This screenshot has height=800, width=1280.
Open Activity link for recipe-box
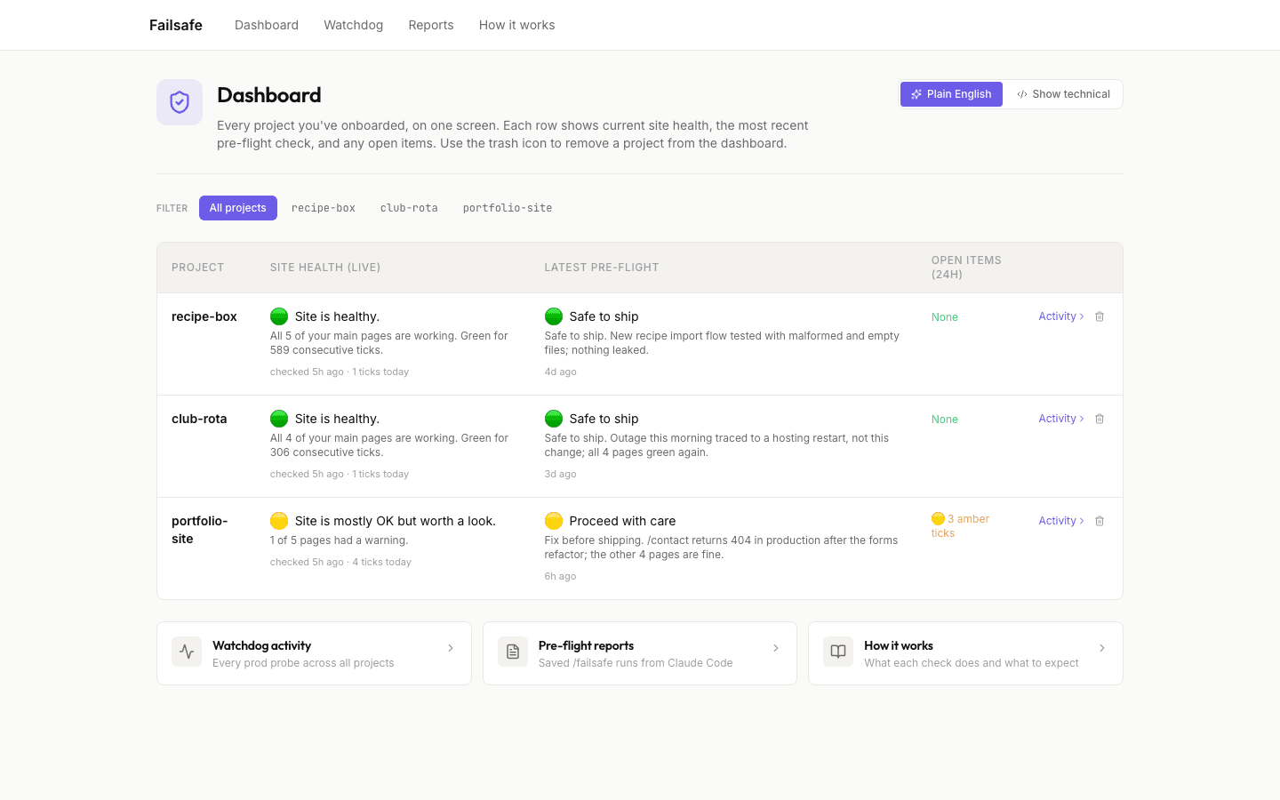(x=1061, y=316)
